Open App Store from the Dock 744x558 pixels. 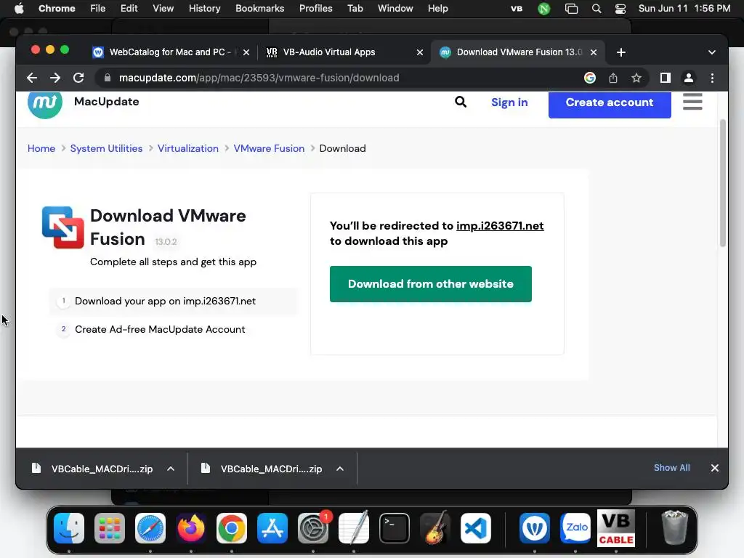(x=272, y=528)
